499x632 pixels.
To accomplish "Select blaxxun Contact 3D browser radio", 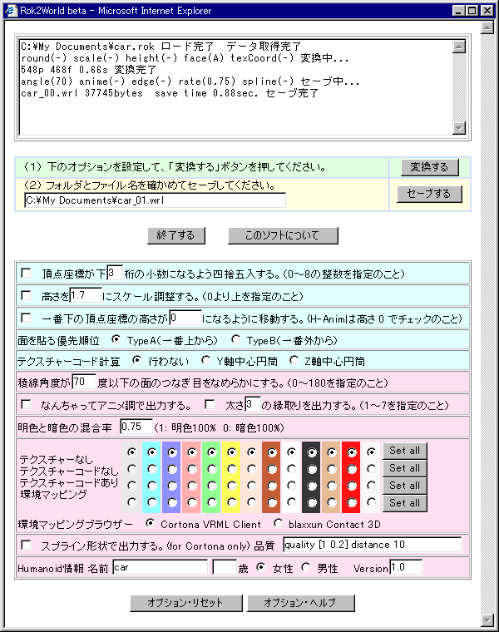I will [x=278, y=523].
